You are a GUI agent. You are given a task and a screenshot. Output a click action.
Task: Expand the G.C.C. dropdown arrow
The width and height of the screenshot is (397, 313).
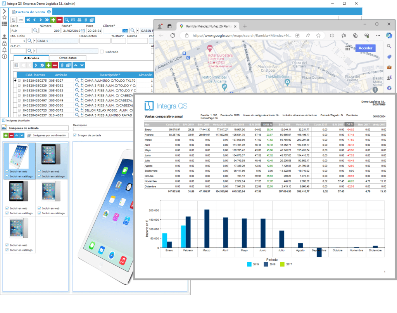tap(35, 51)
